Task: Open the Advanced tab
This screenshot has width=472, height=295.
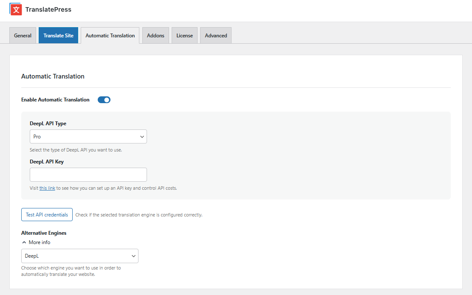Action: click(x=216, y=36)
